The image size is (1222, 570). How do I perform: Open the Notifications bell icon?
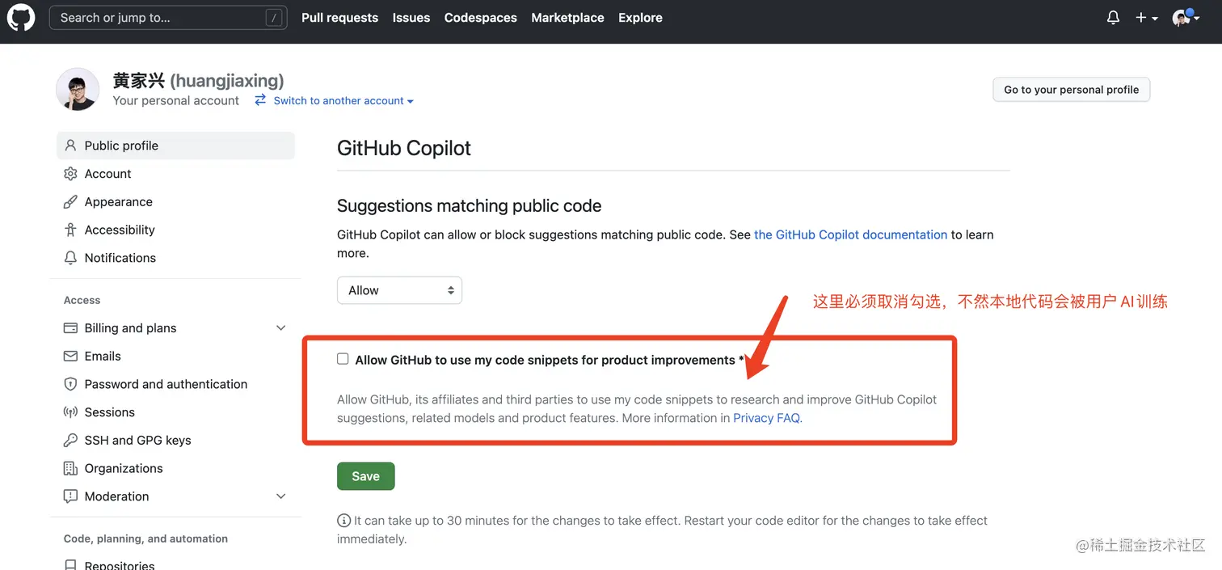pos(1113,17)
